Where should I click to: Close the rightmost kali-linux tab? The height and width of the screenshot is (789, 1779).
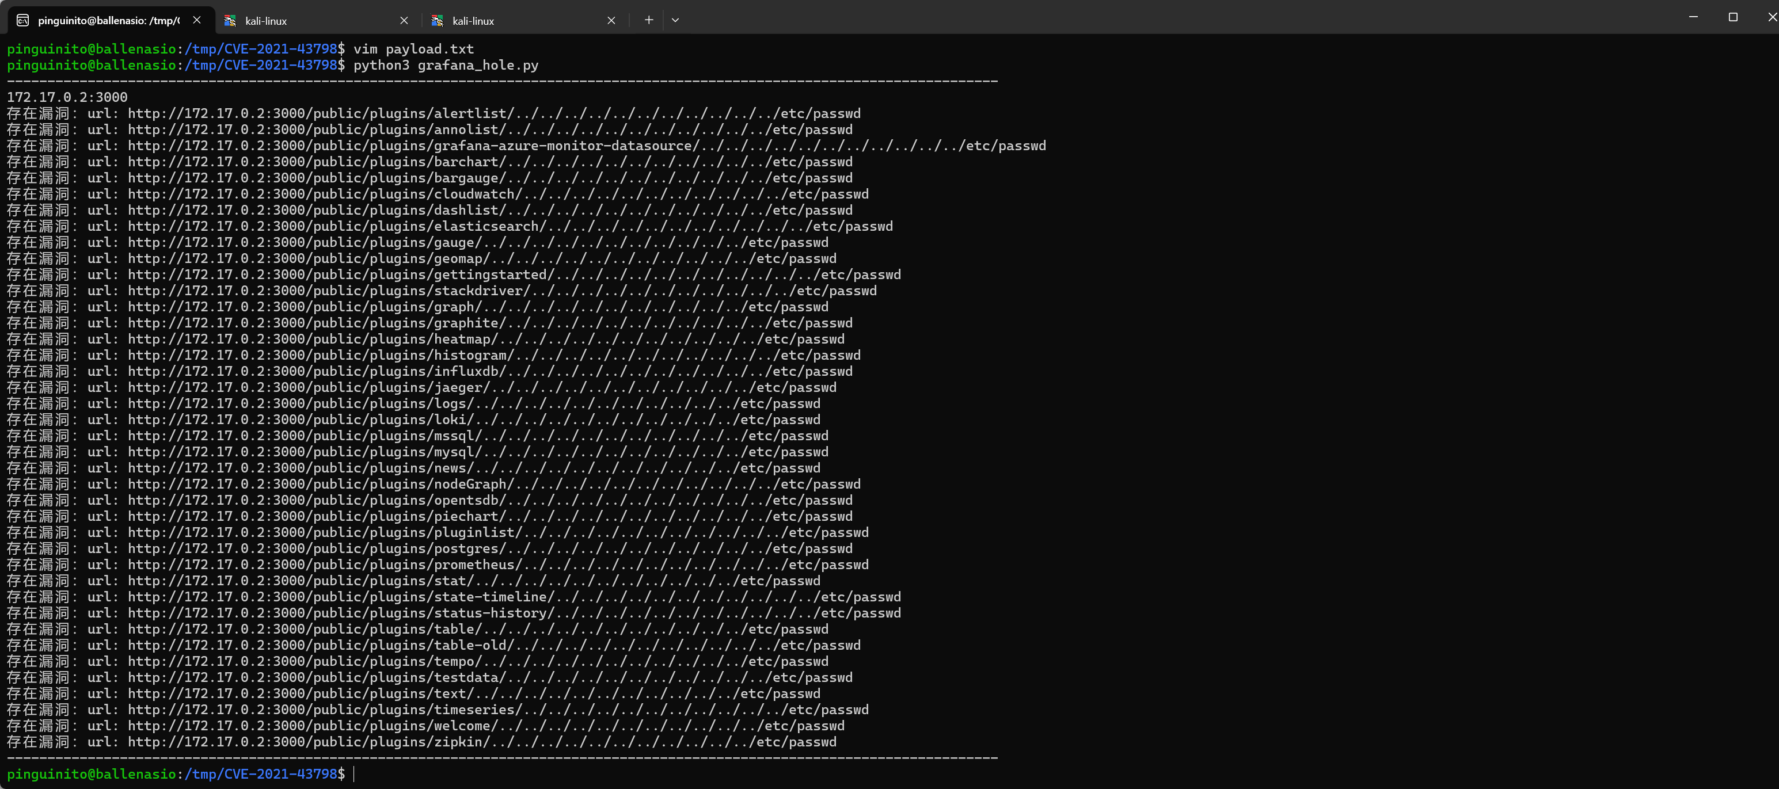point(611,21)
